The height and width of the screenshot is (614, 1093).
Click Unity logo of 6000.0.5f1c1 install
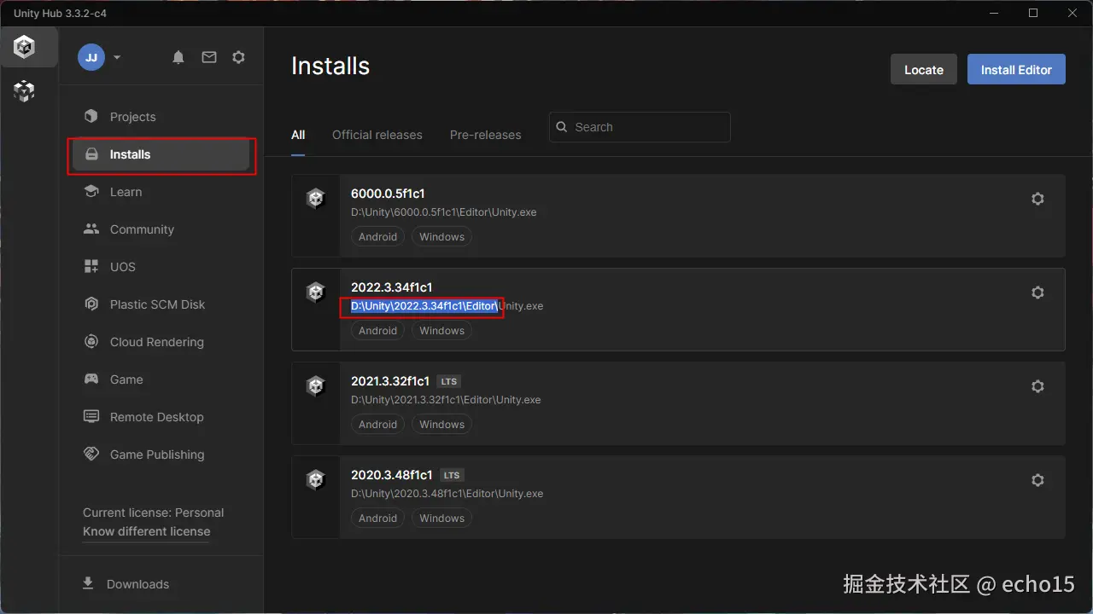[316, 199]
